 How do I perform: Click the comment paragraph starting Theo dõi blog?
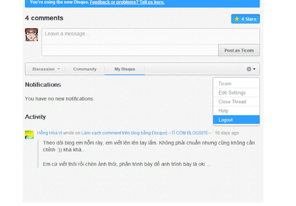(149, 146)
